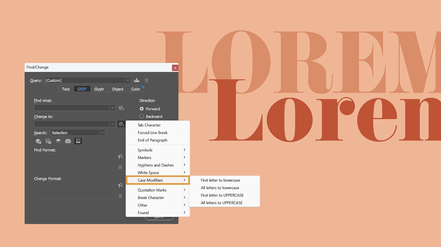441x247 pixels.
Task: Toggle the Include Locked Stories option
Action: click(x=48, y=141)
